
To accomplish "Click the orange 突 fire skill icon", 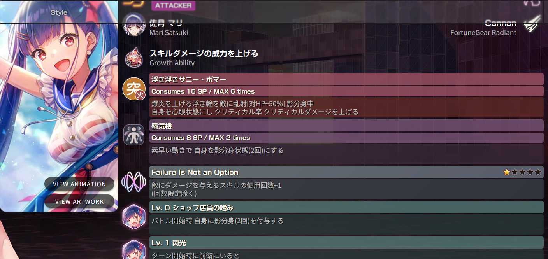I will click(x=134, y=89).
